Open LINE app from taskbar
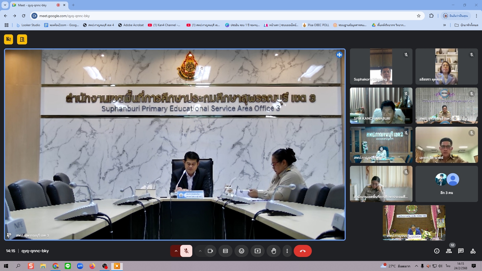This screenshot has width=482, height=271. click(68, 266)
